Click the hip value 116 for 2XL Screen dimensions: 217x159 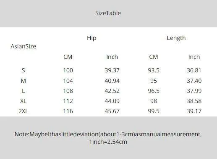(68, 111)
